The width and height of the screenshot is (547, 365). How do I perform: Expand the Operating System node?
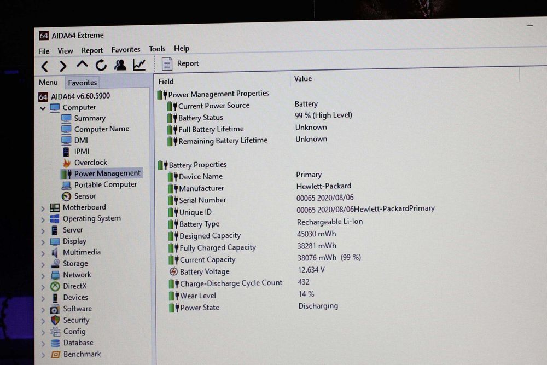[x=43, y=220]
